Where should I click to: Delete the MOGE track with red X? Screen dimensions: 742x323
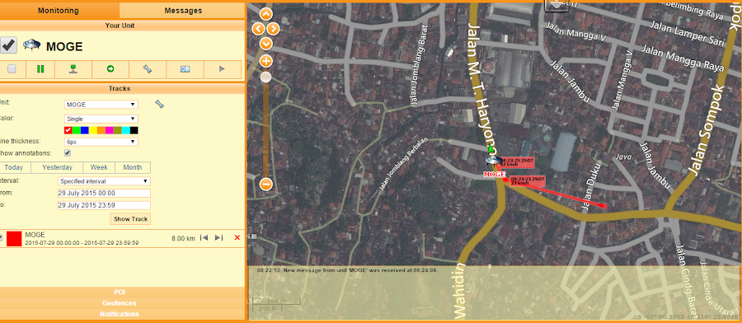tap(237, 238)
